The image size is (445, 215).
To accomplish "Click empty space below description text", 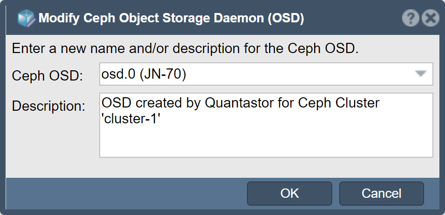I will click(x=266, y=142).
